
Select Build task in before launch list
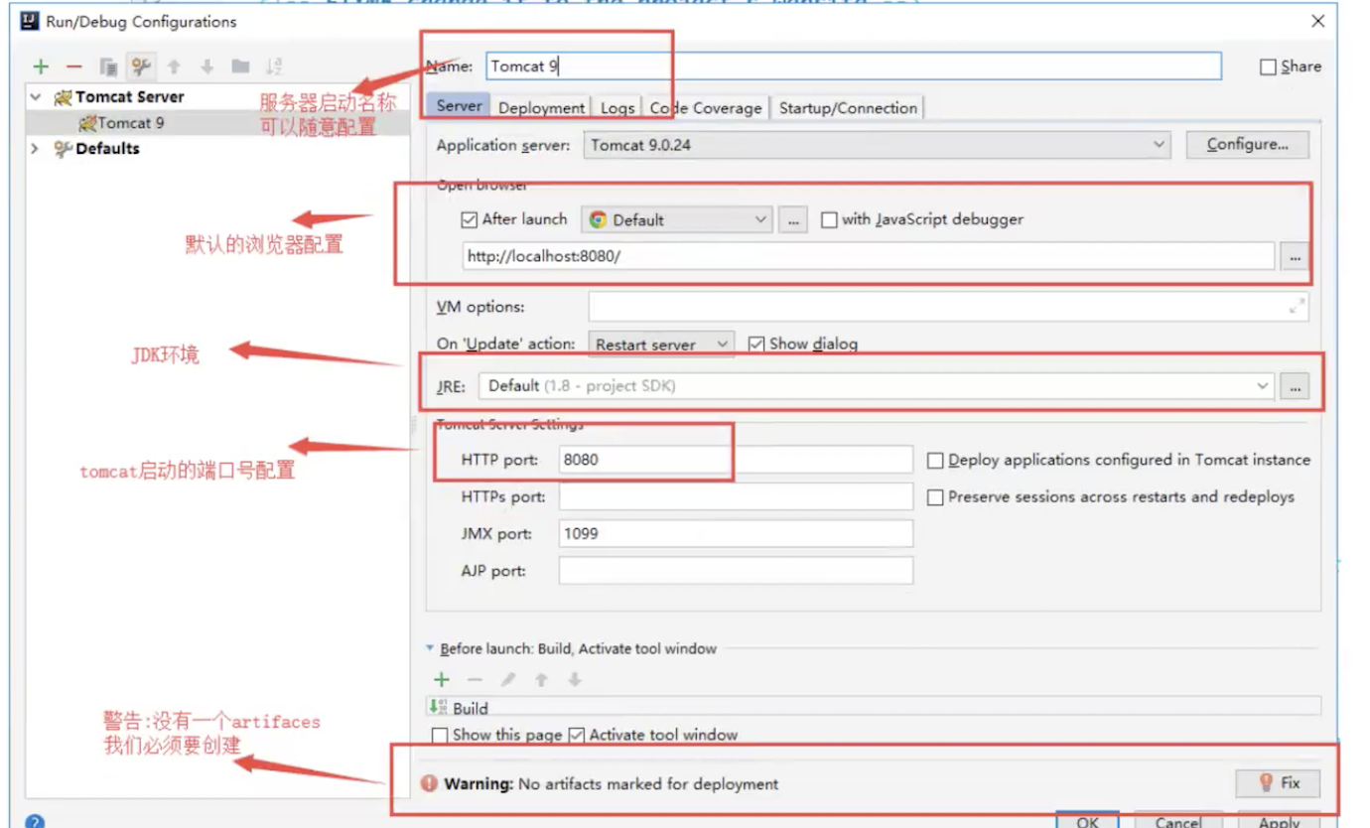[x=874, y=708]
